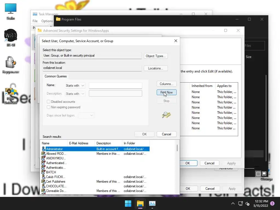This screenshot has width=280, height=210.
Task: Open the IObit Unlocker desktop icon
Action: point(11,94)
